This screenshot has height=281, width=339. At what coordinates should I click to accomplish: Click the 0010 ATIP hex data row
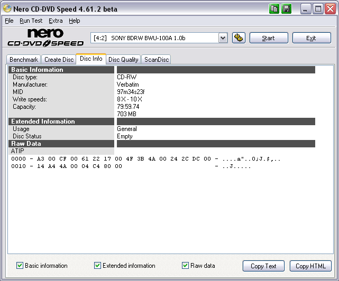(x=131, y=166)
